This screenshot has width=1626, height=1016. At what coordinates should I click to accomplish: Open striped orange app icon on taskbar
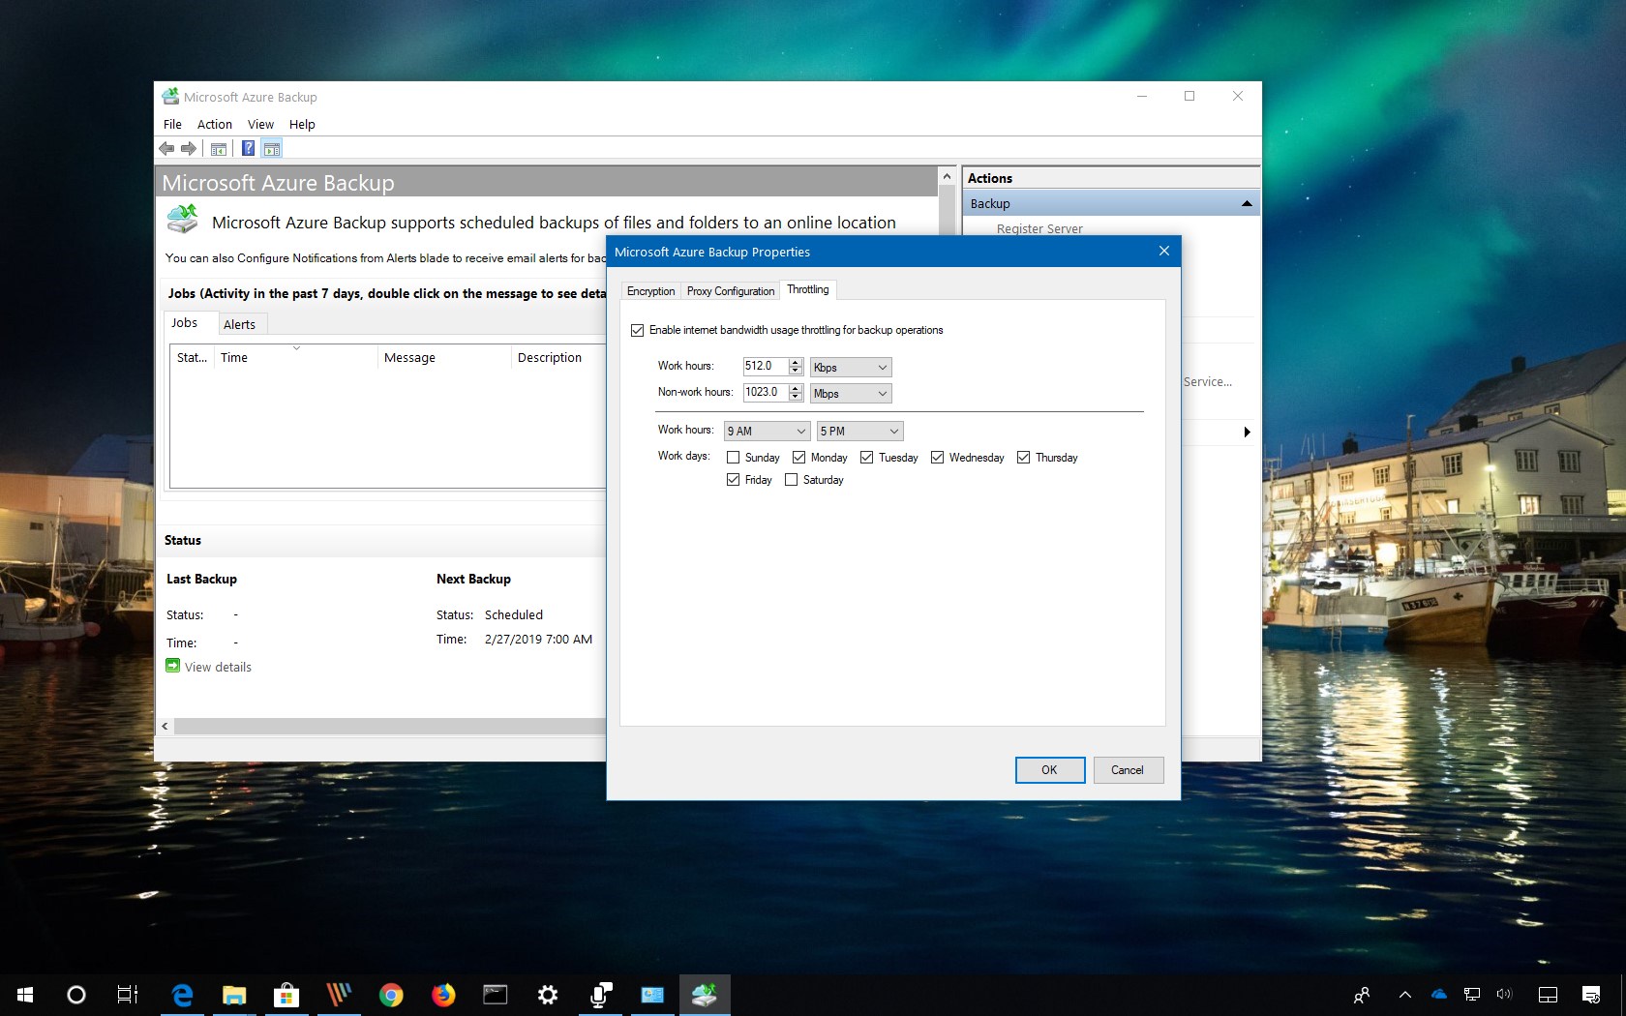tap(339, 994)
